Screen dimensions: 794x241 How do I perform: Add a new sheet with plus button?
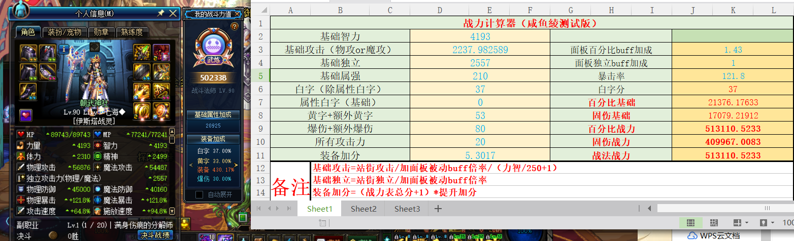point(438,209)
